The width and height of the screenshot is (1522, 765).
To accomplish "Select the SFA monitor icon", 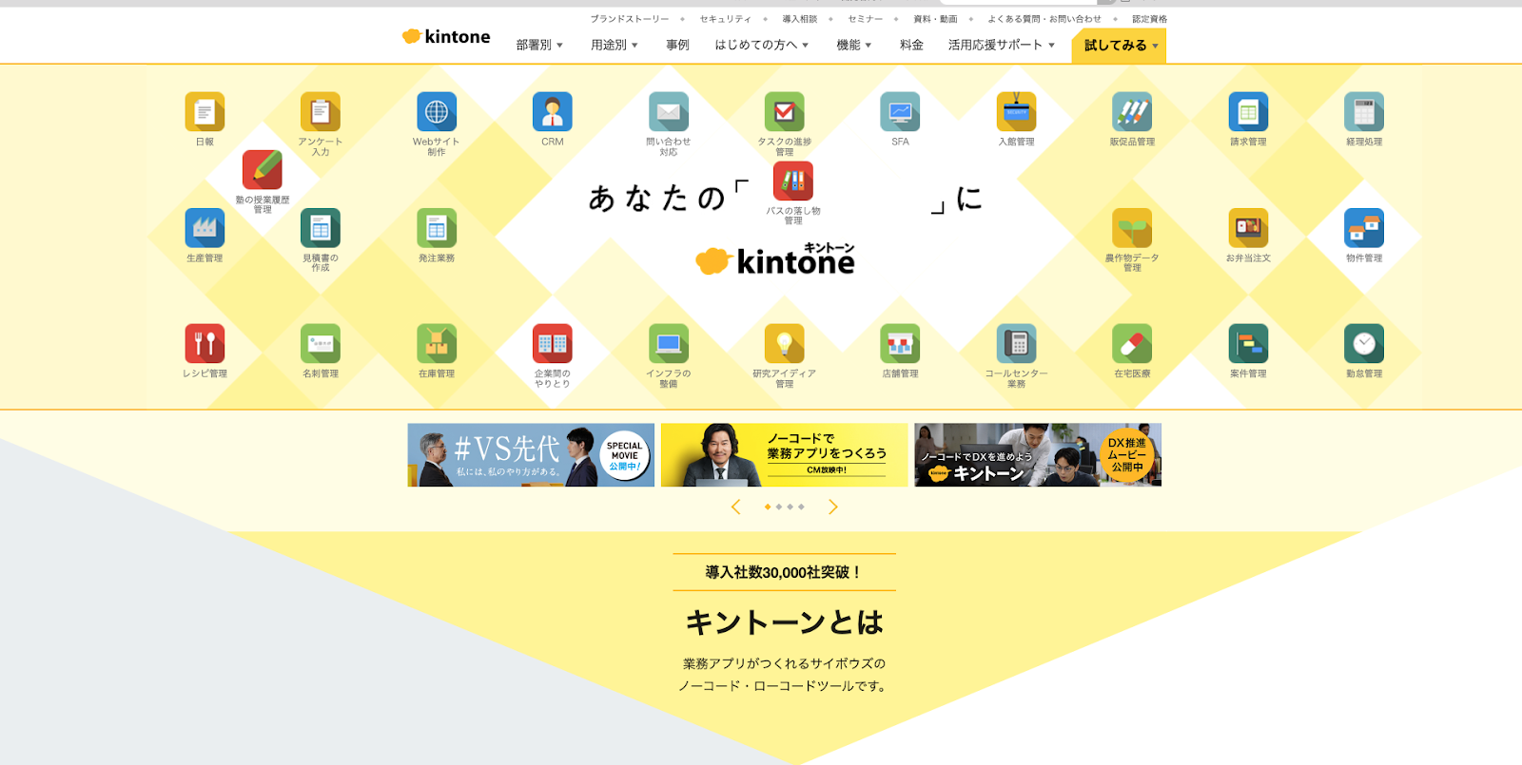I will (900, 112).
